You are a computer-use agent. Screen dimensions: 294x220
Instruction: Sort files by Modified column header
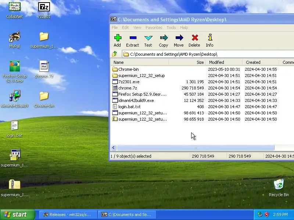224,62
